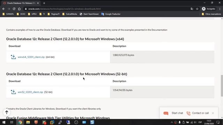The height and width of the screenshot is (125, 223).
Task: Open a new browser tab
Action: click(44, 3)
